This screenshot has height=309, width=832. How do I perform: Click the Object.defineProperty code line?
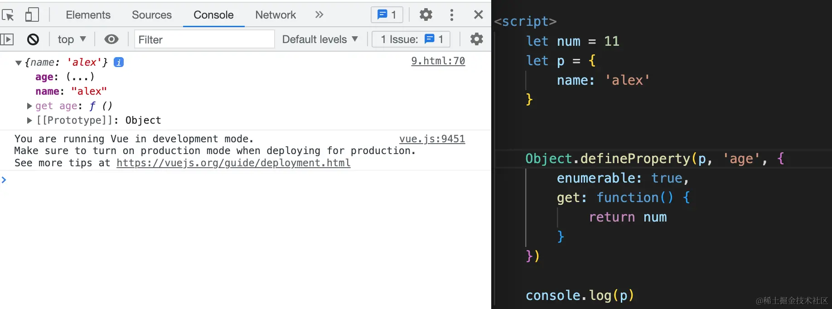[655, 159]
